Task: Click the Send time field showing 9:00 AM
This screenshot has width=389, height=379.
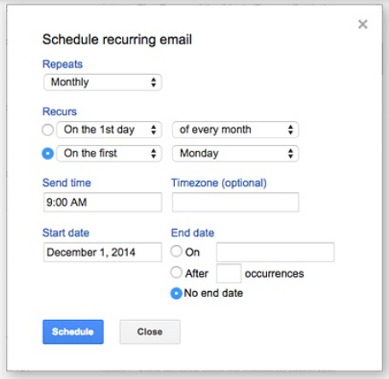Action: pyautogui.click(x=102, y=202)
